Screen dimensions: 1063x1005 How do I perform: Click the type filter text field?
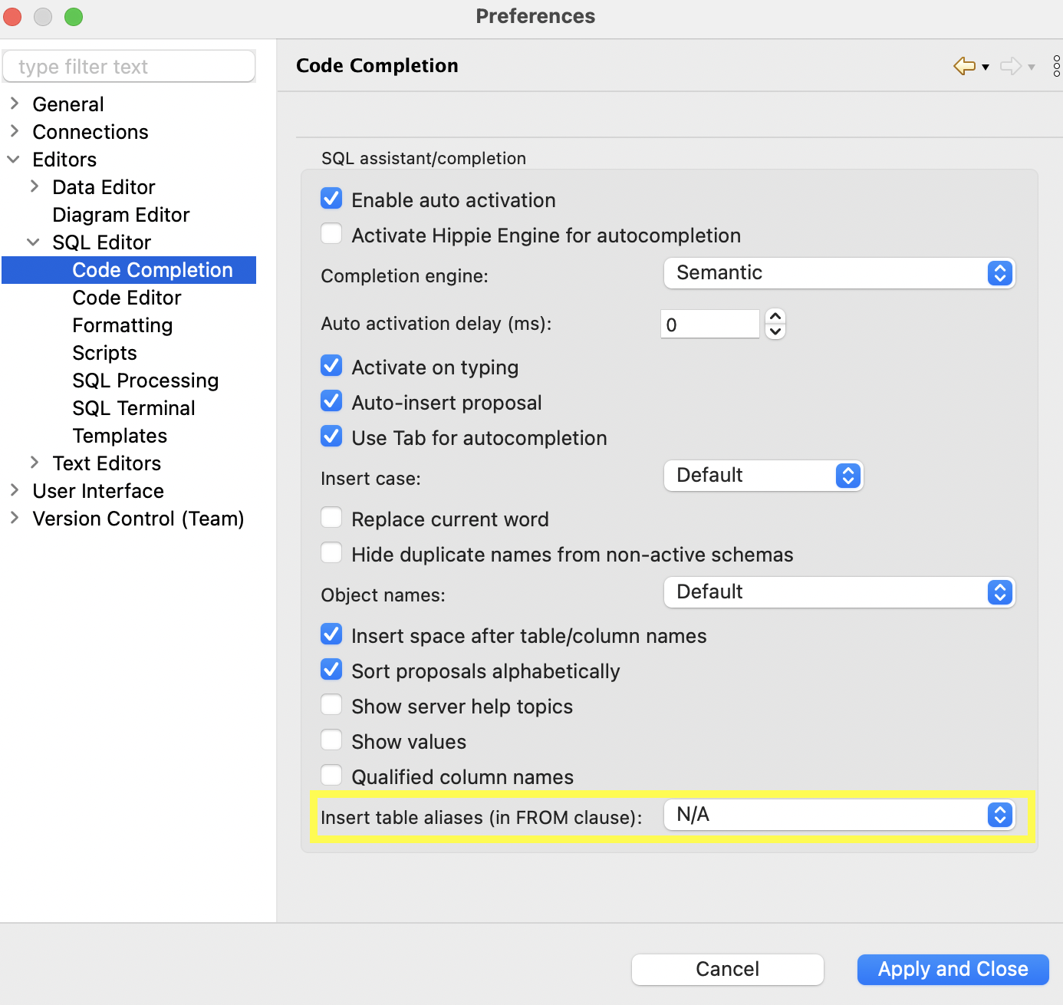click(x=129, y=67)
